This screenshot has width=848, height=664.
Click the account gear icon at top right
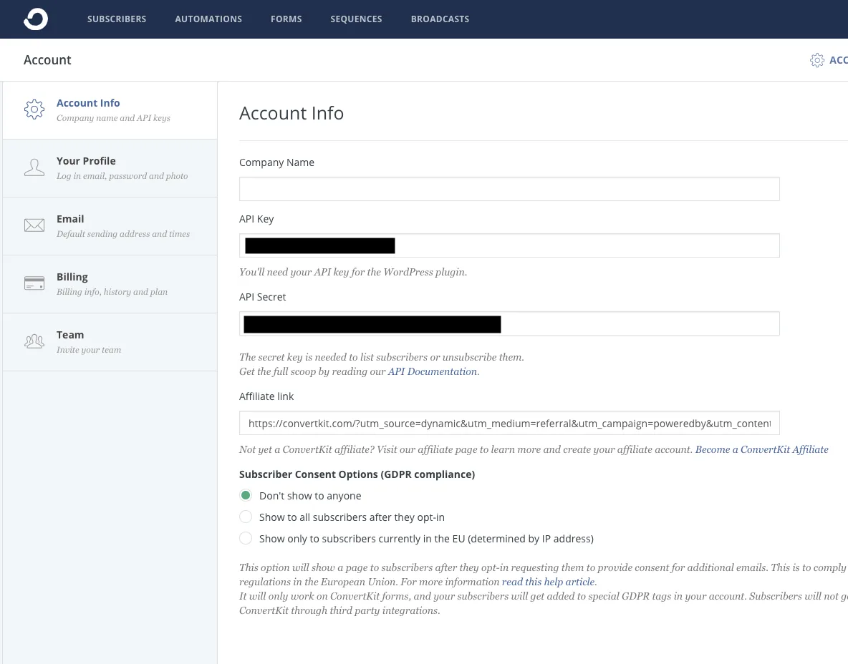817,60
